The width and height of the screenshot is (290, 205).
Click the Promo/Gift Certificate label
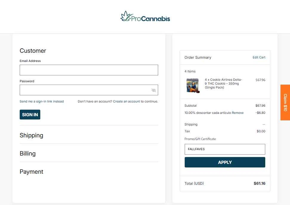[200, 139]
